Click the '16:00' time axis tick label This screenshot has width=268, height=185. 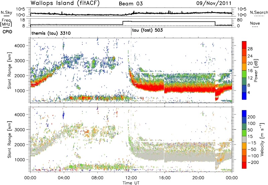(x=164, y=178)
